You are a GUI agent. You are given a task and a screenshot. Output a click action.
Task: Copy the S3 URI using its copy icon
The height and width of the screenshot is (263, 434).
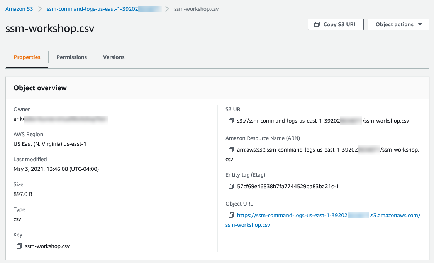click(231, 121)
